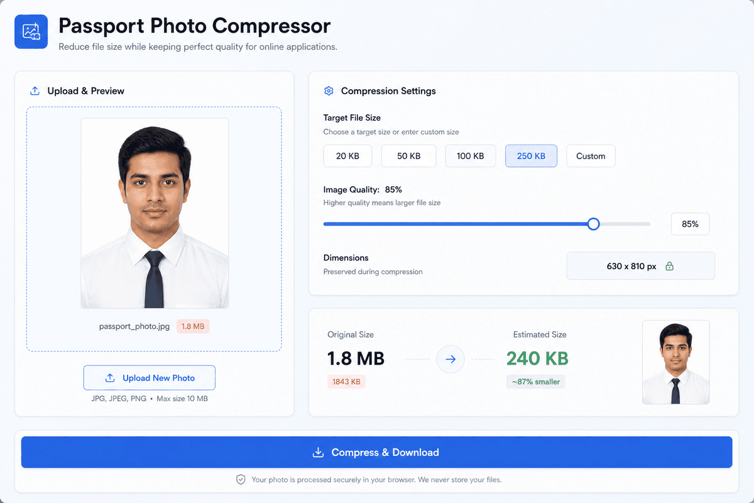This screenshot has height=503, width=754.
Task: Click the 240 KB estimated size value
Action: (x=537, y=358)
